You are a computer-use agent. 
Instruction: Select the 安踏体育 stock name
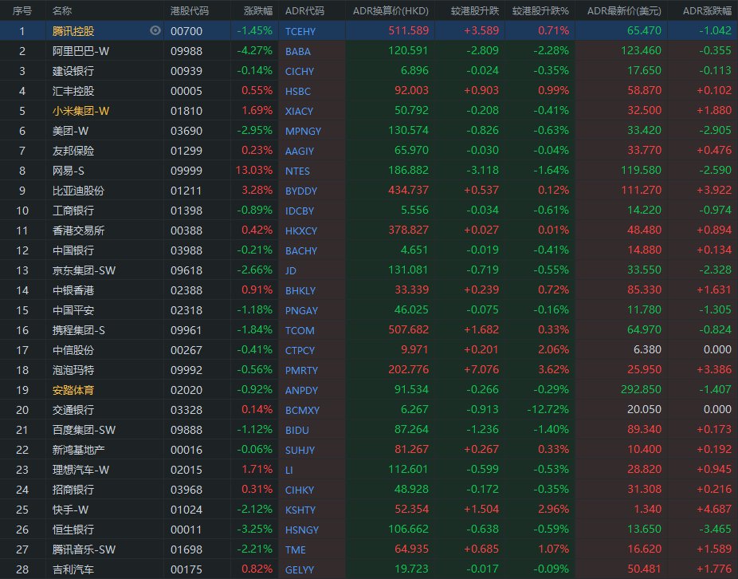(x=73, y=390)
